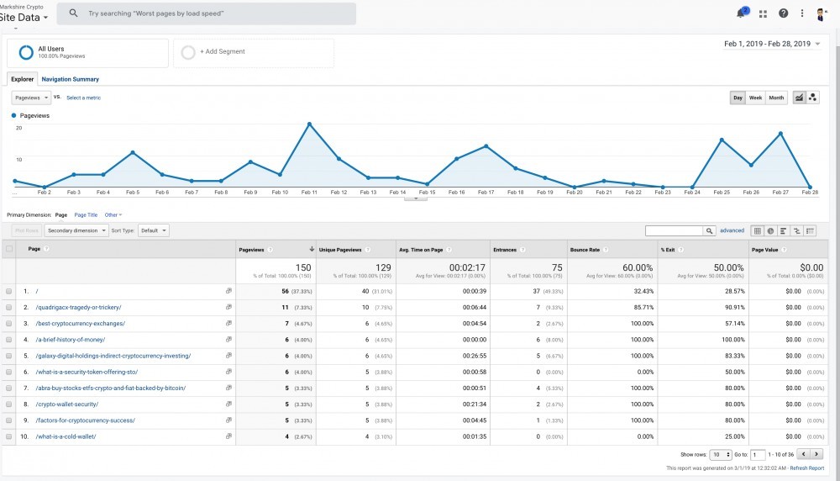Open the /factors-for-cryptocurrency-success/ page link

point(85,420)
